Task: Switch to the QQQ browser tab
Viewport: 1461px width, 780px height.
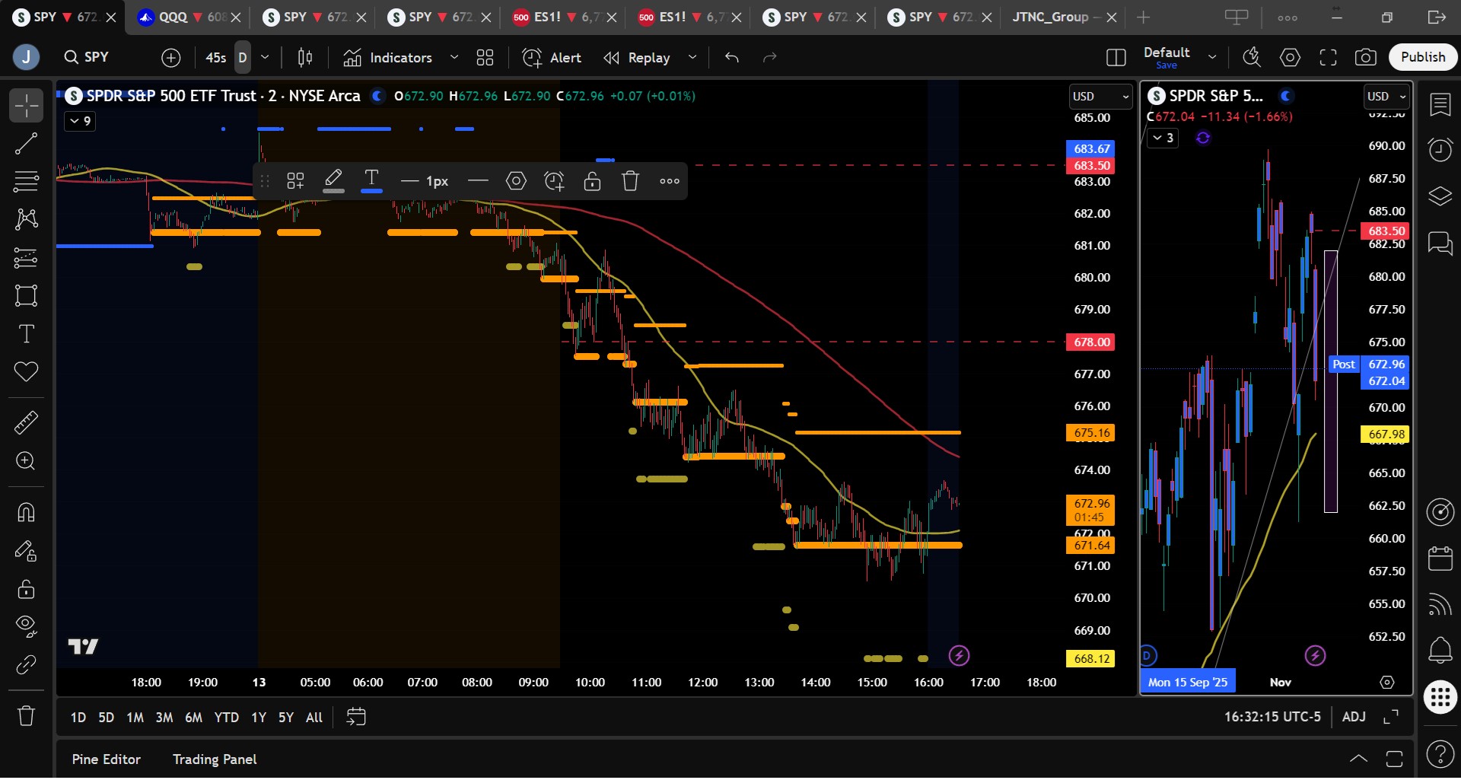Action: coord(187,17)
